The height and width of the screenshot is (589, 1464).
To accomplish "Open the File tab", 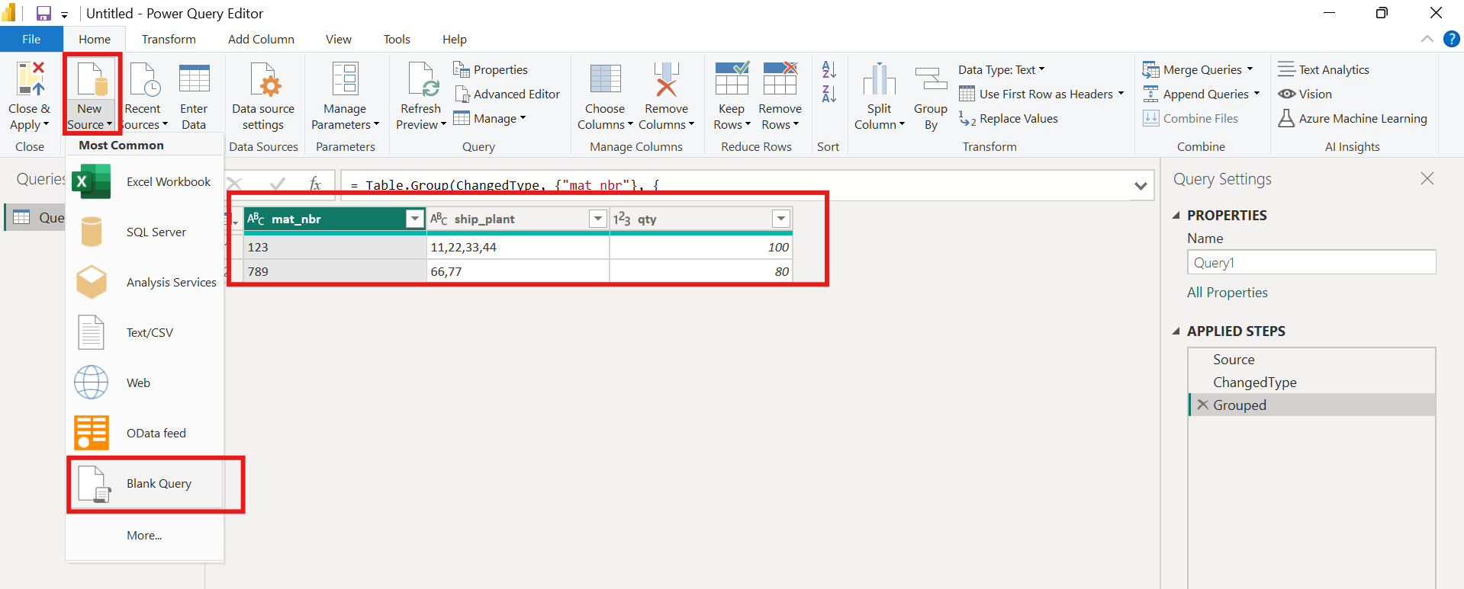I will coord(31,40).
